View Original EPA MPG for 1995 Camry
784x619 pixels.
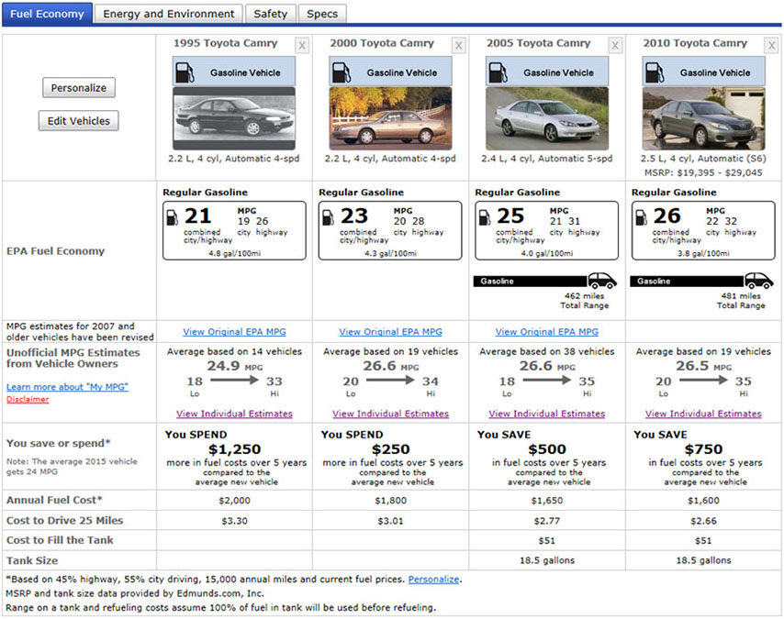[234, 332]
